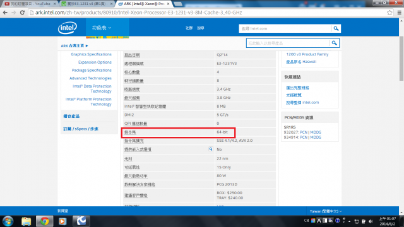Open PCN link for 932027

click(x=304, y=132)
